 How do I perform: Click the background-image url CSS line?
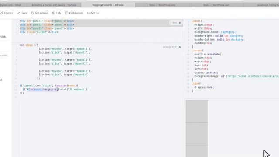(237, 76)
